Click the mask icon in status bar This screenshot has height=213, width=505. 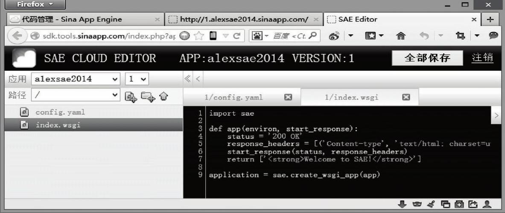pyautogui.click(x=417, y=204)
